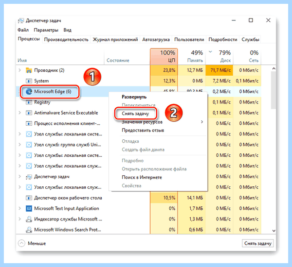Open the Параметры menu

[46, 30]
